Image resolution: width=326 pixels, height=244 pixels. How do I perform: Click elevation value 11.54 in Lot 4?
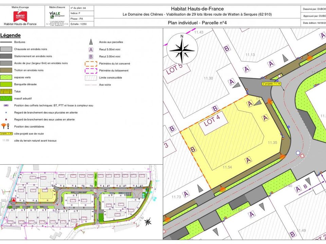tap(227, 167)
